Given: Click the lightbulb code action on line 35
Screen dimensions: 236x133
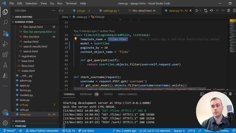Looking at the screenshot, I should tap(76, 39).
